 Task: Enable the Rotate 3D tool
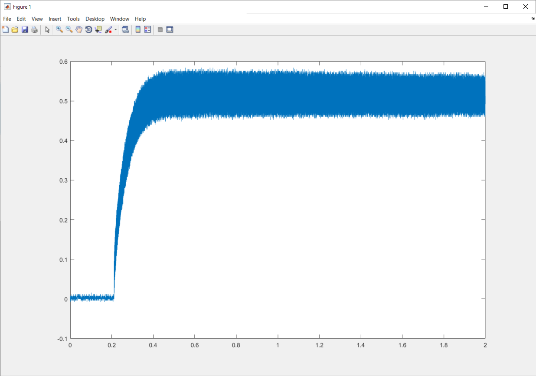(88, 29)
